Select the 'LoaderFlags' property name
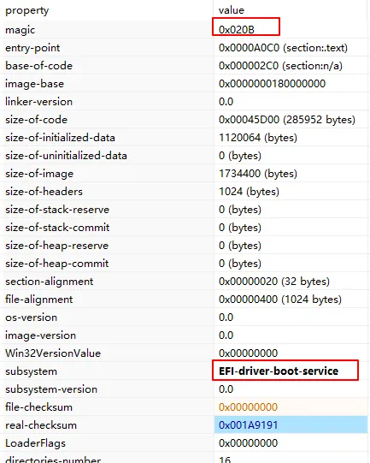Screen dimensions: 370x463 pos(35,443)
